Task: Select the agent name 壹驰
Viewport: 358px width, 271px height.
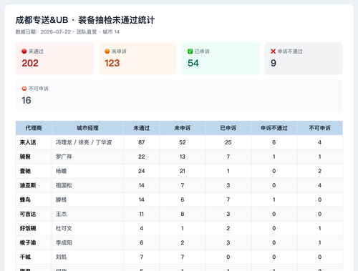Action: (x=25, y=171)
